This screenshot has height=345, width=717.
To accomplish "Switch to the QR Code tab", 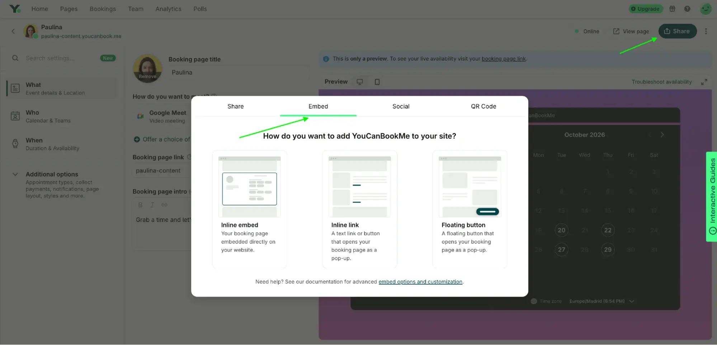I will tap(483, 107).
